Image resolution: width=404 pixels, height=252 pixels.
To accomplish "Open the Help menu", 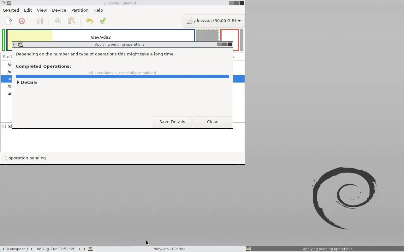I will (98, 10).
